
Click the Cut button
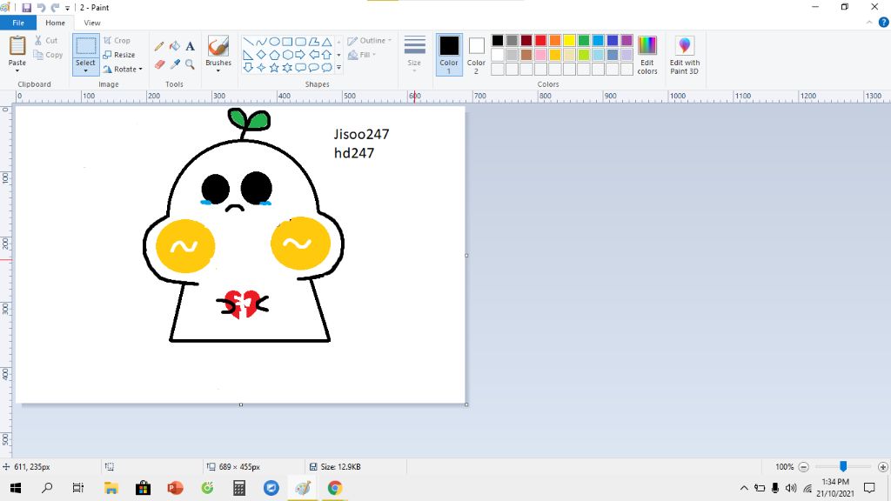tap(45, 40)
